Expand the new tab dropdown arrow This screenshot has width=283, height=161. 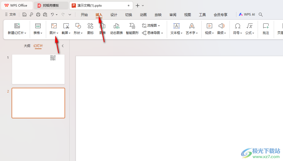[143, 6]
